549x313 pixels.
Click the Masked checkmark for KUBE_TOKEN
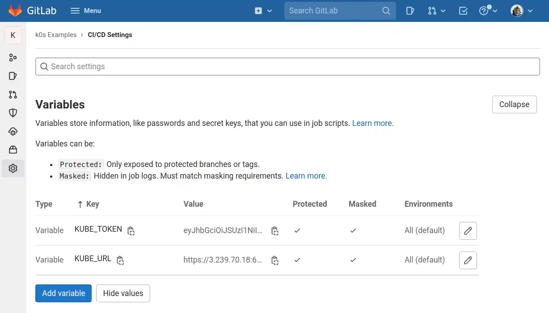353,231
